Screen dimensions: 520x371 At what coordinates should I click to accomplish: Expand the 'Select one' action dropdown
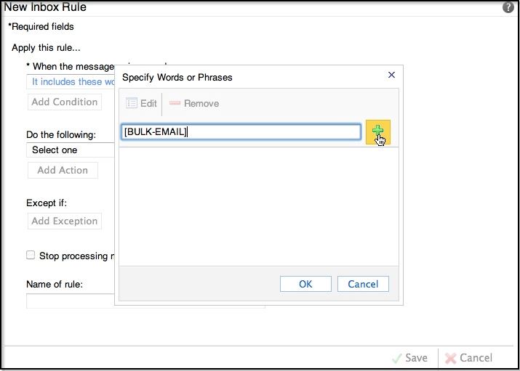click(x=71, y=150)
